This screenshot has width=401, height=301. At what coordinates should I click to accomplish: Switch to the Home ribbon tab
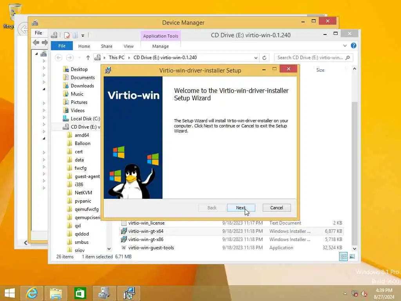point(84,46)
